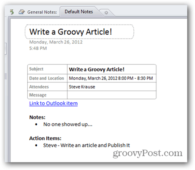Viewport: 195px width, 170px height.
Task: Click the notebook section group icon
Action: tap(21, 12)
